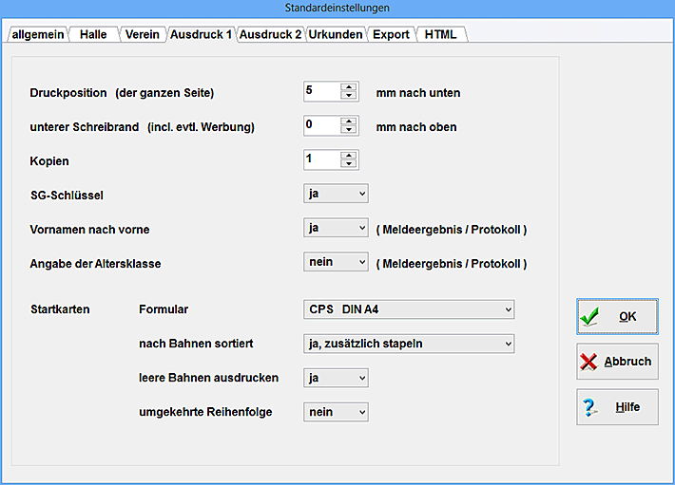Open the Export tab
This screenshot has height=485, width=675.
point(390,34)
